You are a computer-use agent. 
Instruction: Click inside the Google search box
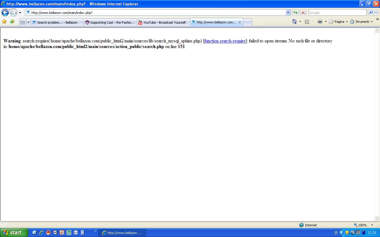pyautogui.click(x=337, y=12)
